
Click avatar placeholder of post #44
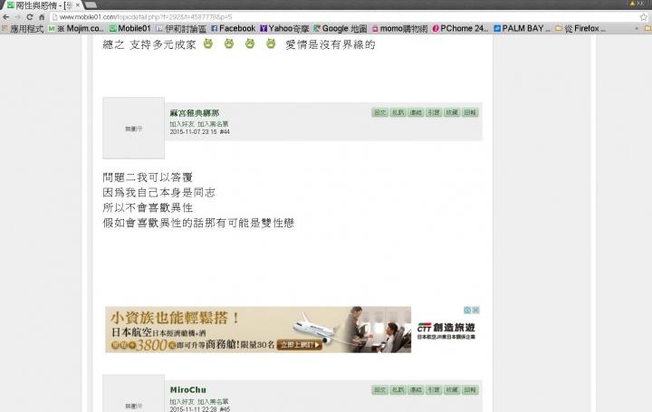point(133,128)
